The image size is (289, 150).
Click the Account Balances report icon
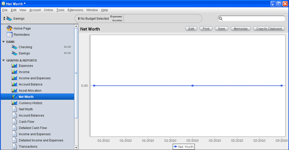[14, 115]
